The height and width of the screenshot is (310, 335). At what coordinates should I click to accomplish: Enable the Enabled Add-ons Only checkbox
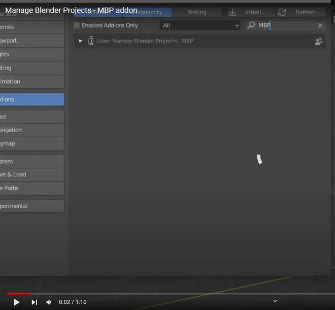[77, 25]
